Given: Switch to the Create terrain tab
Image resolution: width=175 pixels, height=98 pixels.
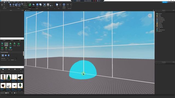Looking at the screenshot, I should pos(4,41).
